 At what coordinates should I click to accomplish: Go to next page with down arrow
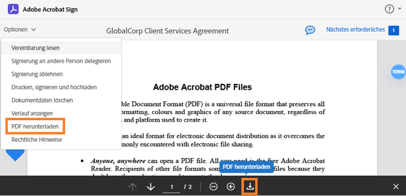click(x=151, y=187)
